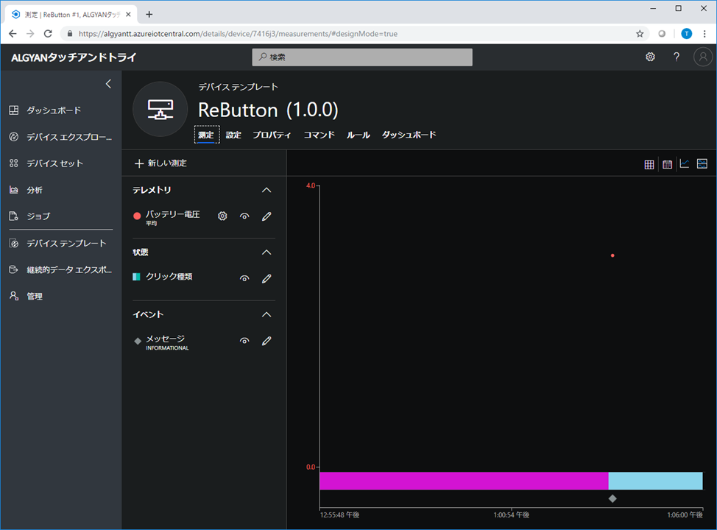
Task: Click the ALGYANタッチアンドトライ app title
Action: [74, 57]
